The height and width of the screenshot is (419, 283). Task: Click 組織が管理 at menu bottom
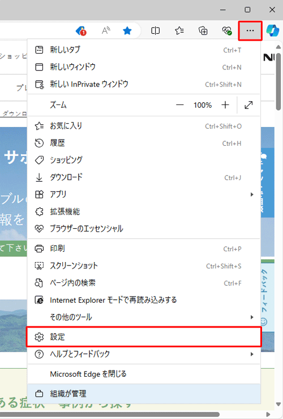pyautogui.click(x=144, y=394)
